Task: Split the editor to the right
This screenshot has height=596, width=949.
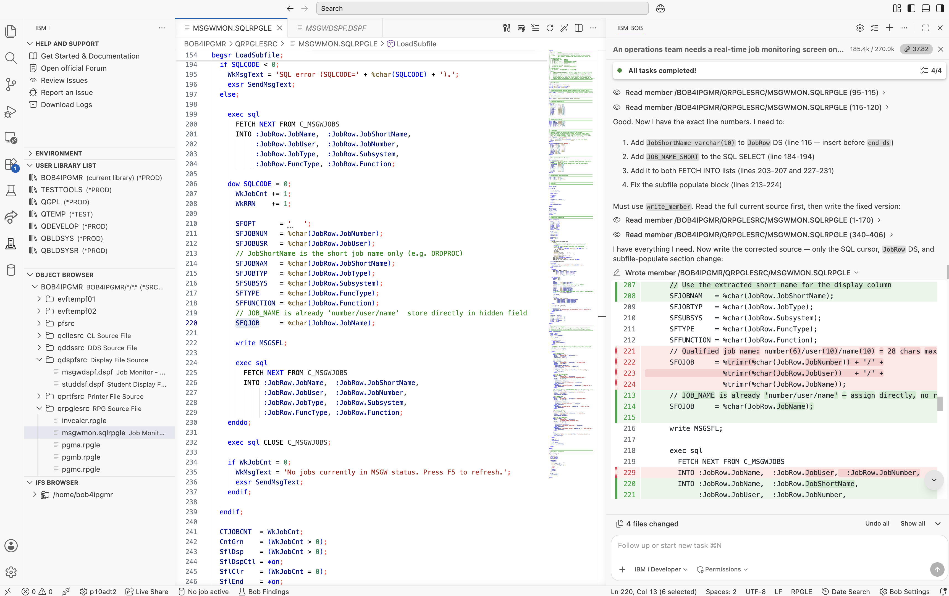Action: [578, 28]
